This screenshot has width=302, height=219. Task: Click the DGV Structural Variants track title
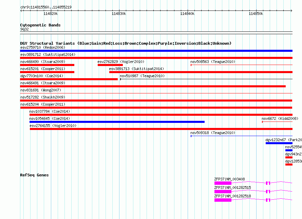point(126,43)
